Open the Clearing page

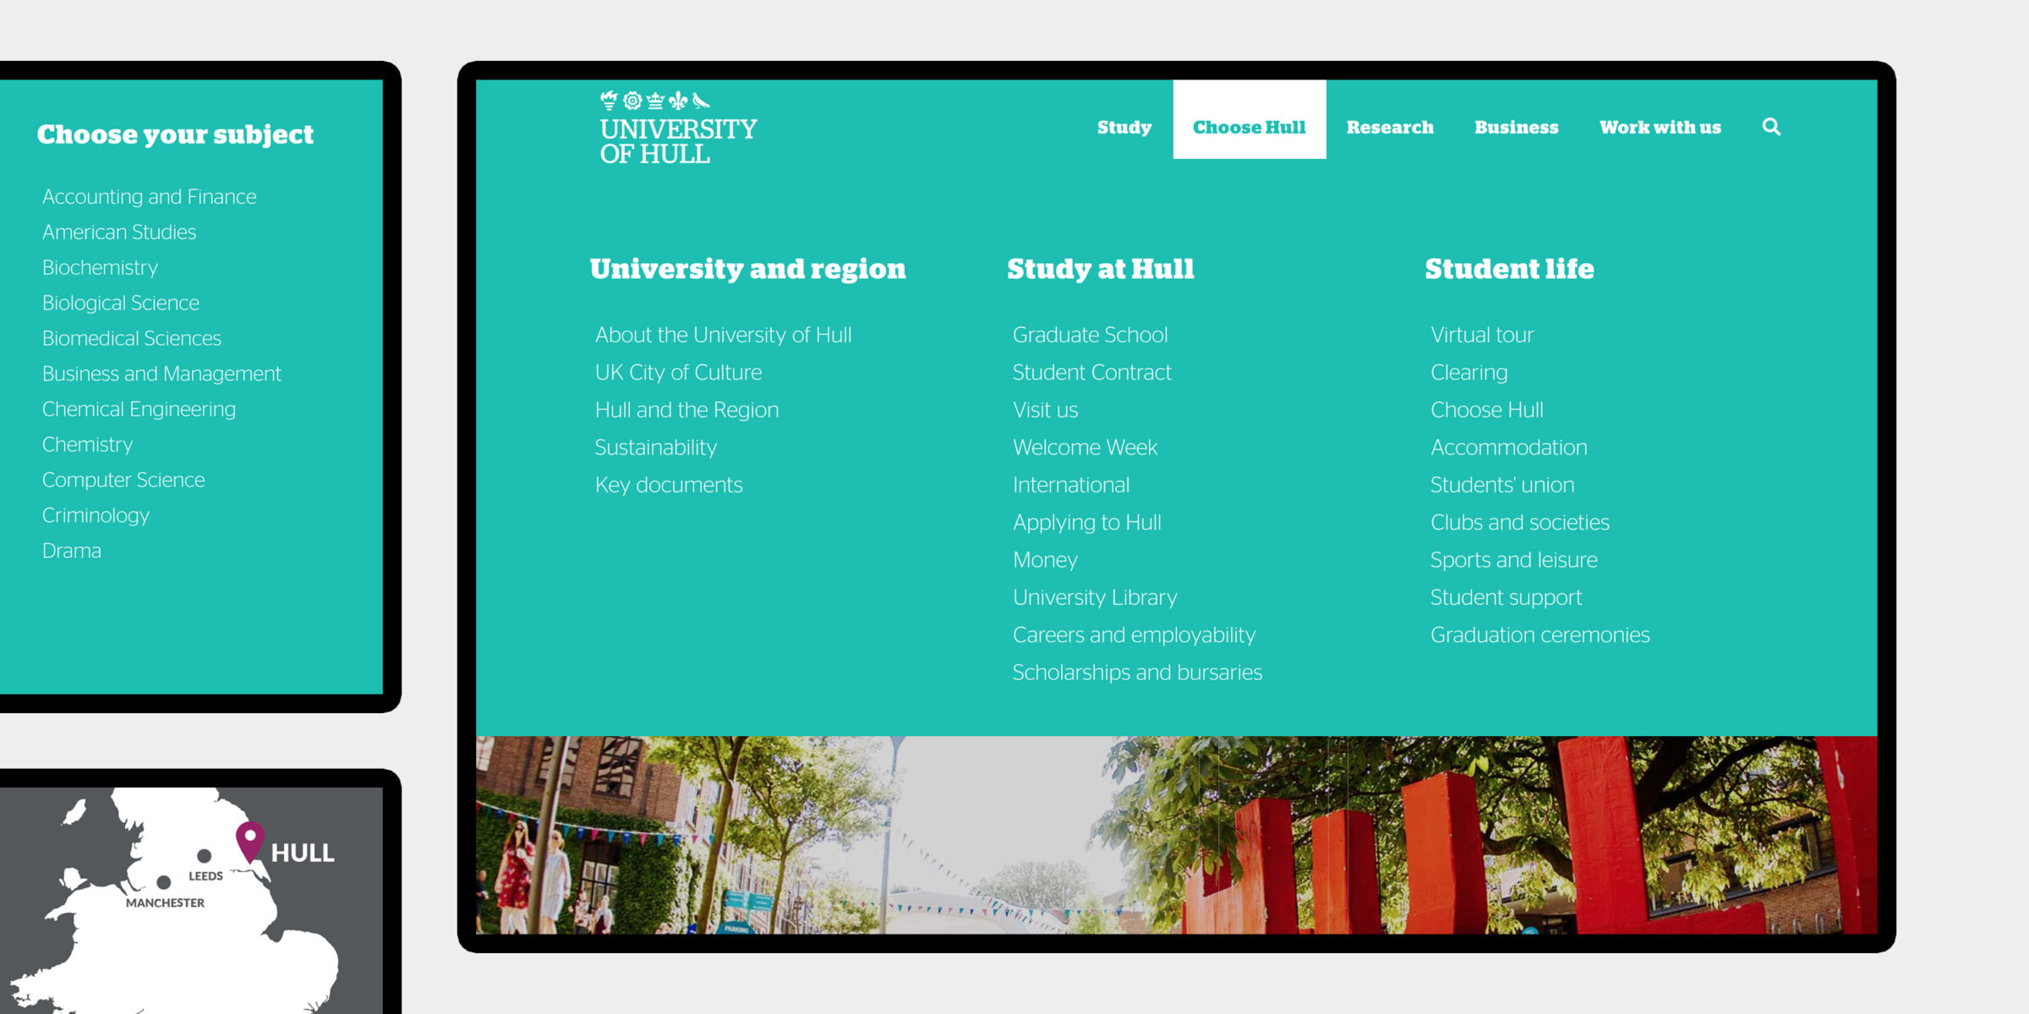1468,373
